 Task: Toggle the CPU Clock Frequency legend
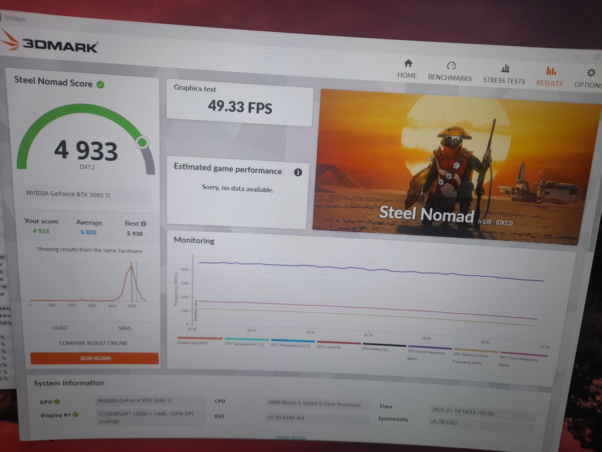[426, 355]
